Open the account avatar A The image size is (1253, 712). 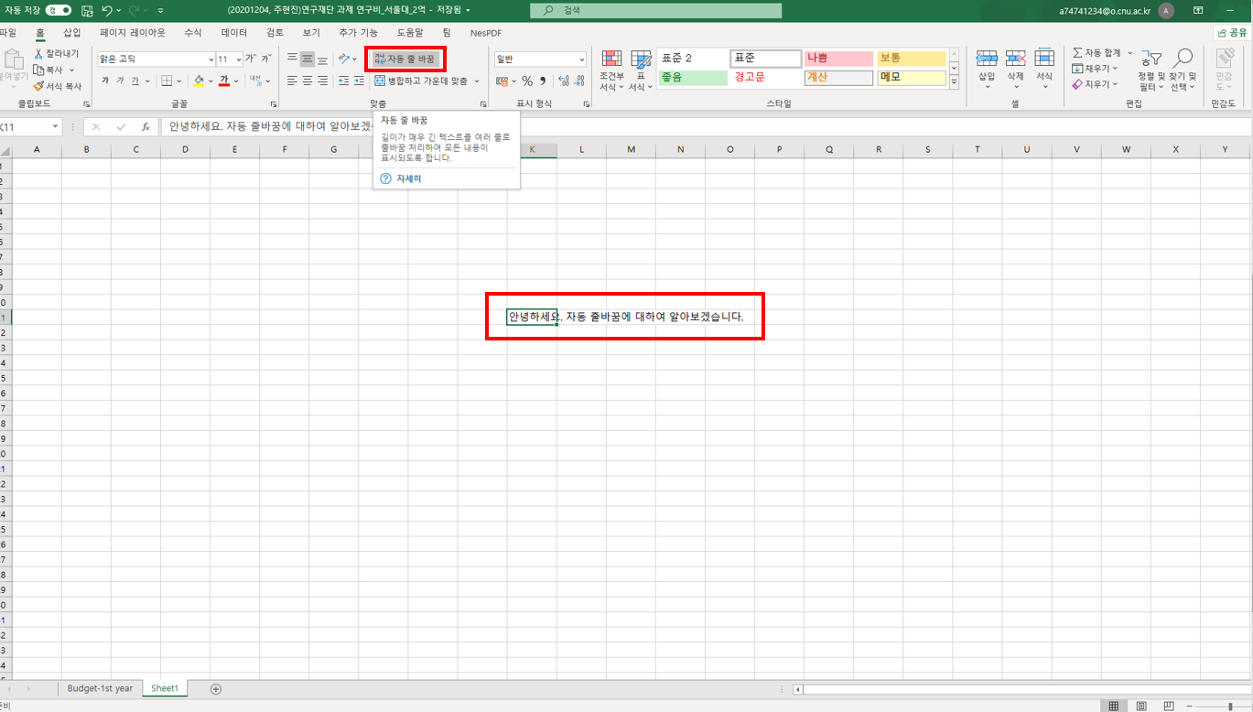(x=1166, y=11)
